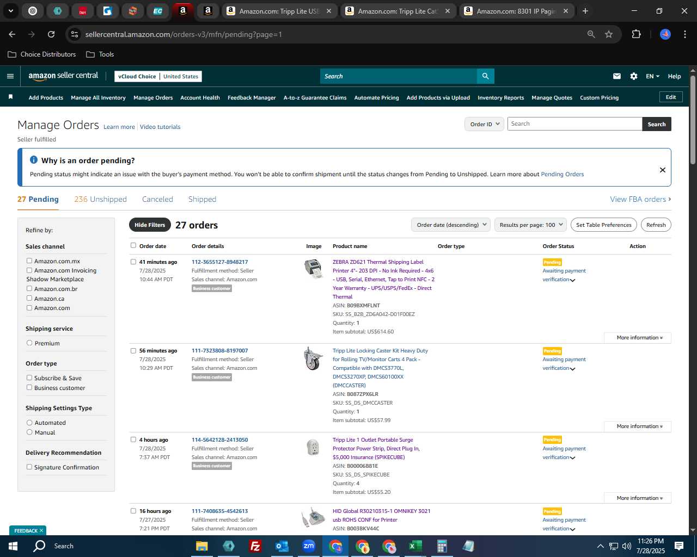Check the Amazon.ca filter
This screenshot has height=557, width=697.
tap(29, 298)
